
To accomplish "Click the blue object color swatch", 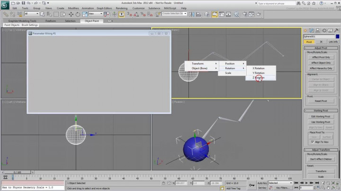I will 337,36.
